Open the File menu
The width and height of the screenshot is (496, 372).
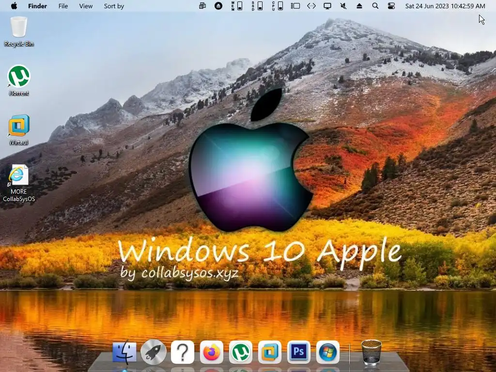pyautogui.click(x=63, y=6)
